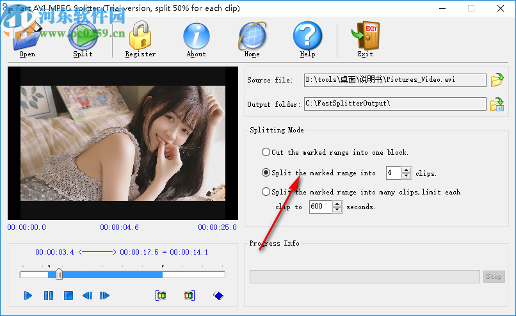This screenshot has height=316, width=516.
Task: Pause the video preview
Action: click(x=49, y=296)
